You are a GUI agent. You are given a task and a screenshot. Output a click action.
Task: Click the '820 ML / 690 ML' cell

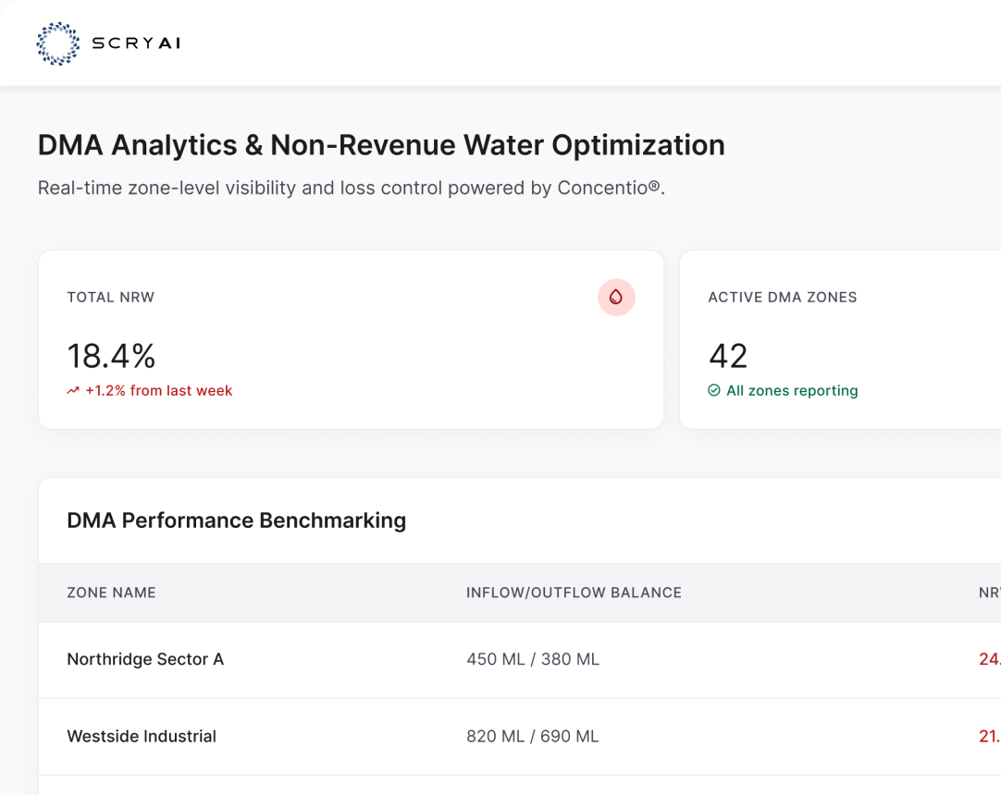coord(533,737)
